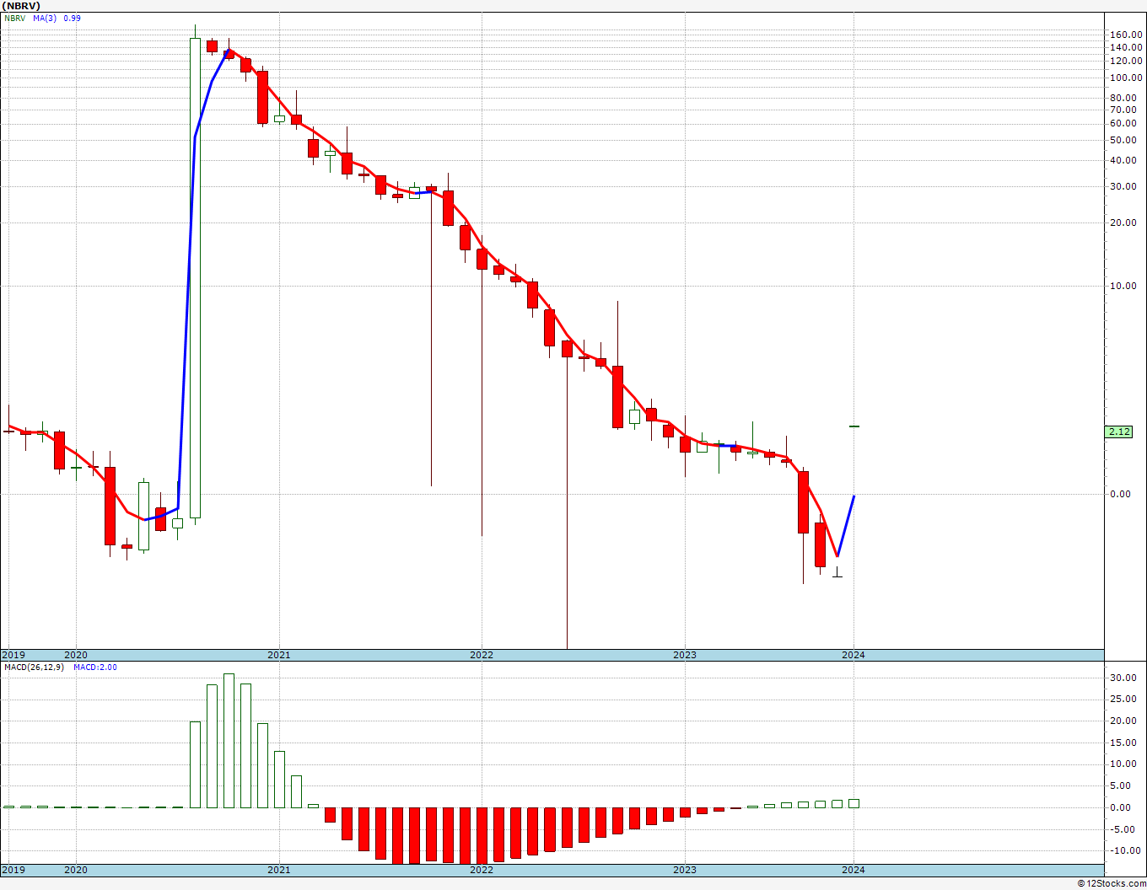Click the MA(3) legend label
The image size is (1147, 890).
[x=45, y=18]
